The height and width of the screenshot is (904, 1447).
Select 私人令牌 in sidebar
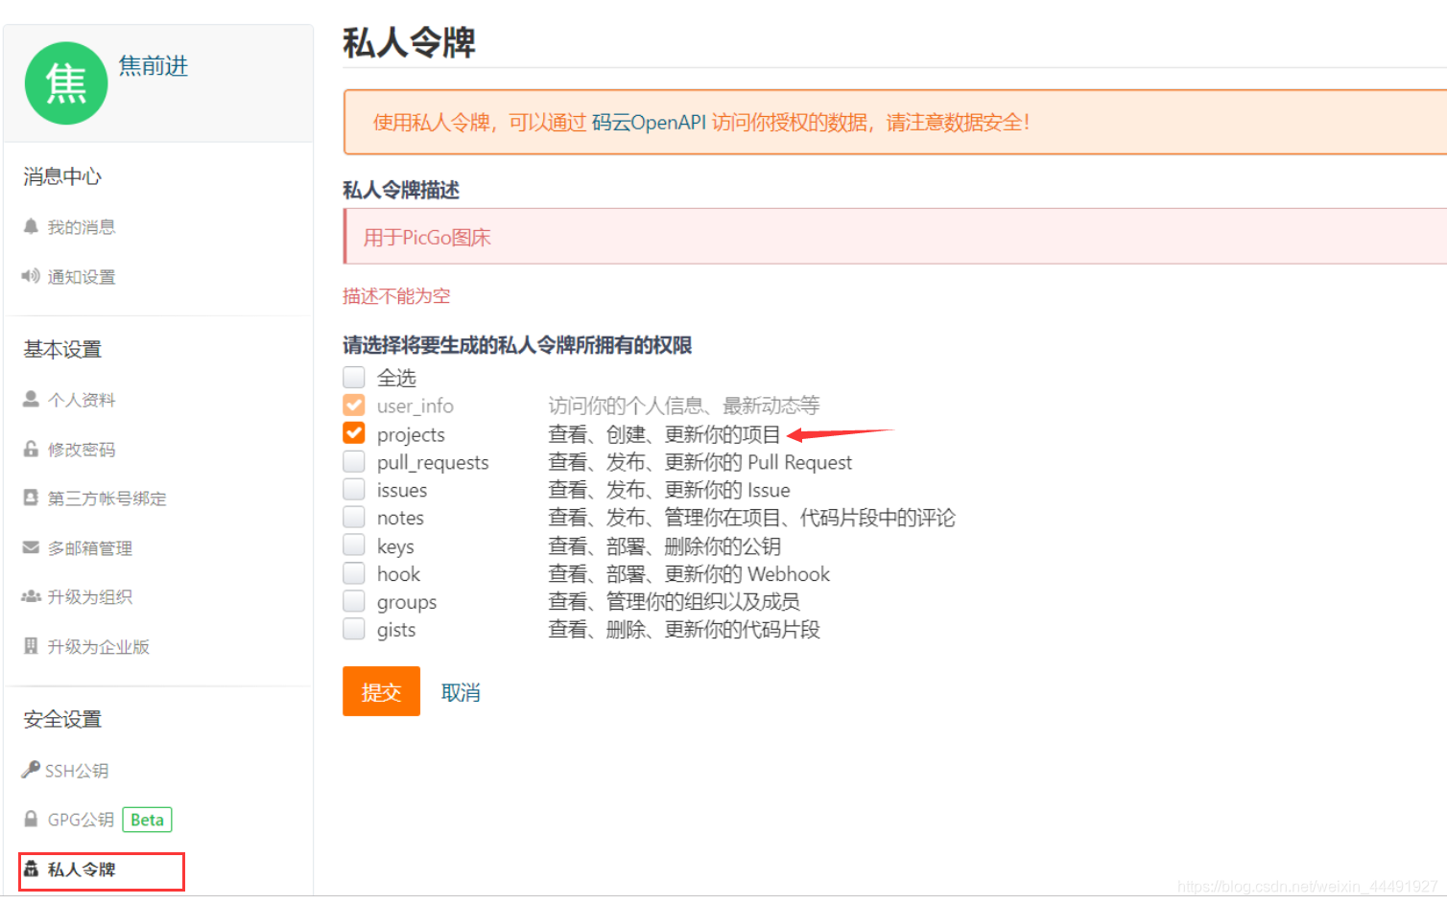(x=82, y=869)
